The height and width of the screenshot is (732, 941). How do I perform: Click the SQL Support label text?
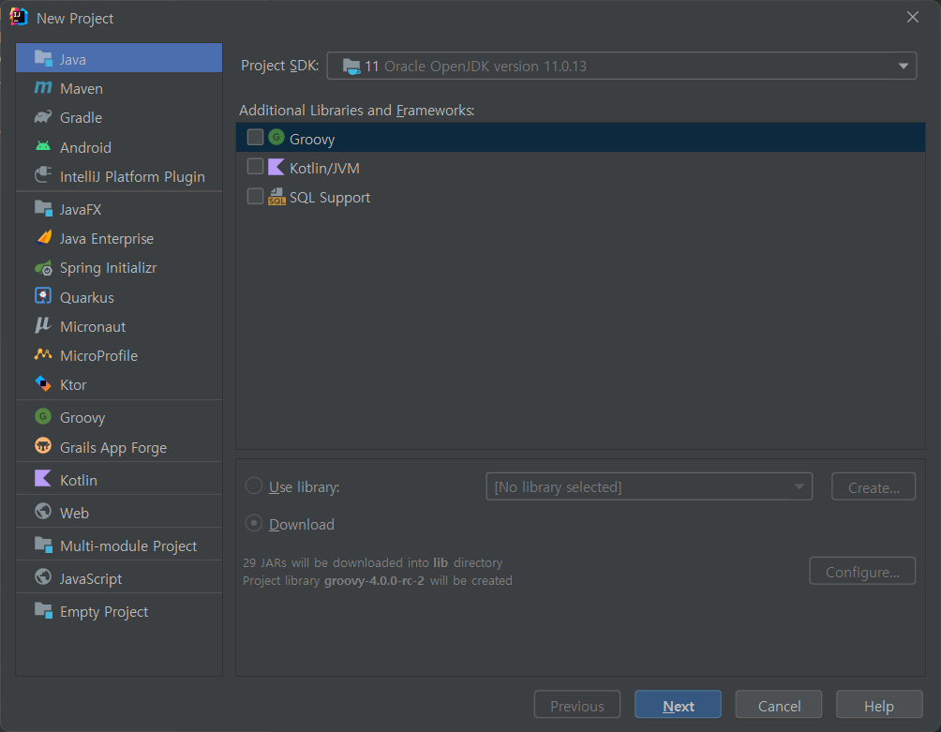(330, 198)
